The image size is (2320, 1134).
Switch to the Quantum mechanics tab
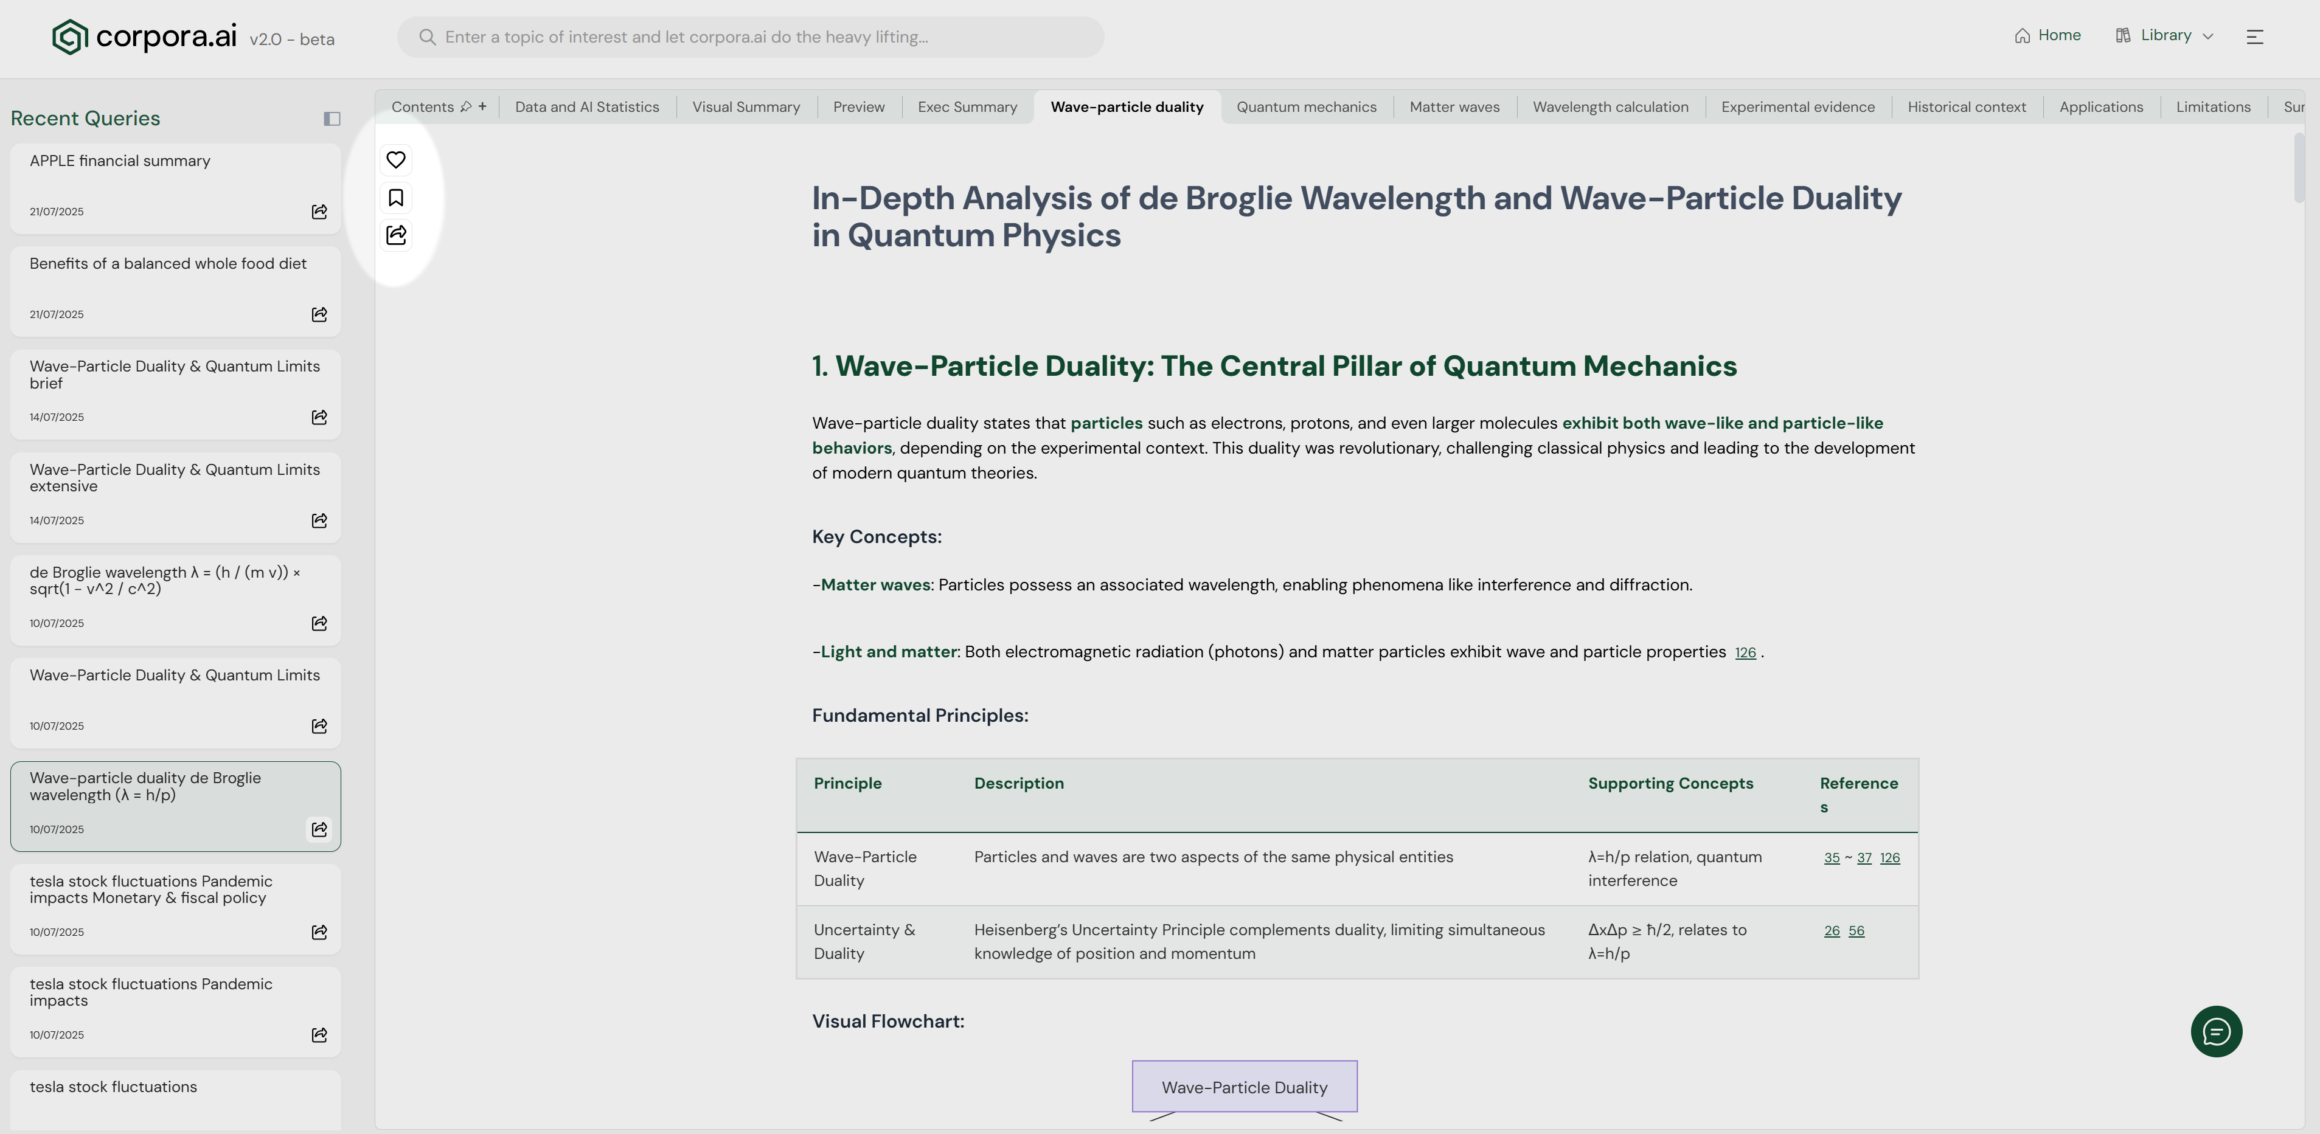[1306, 107]
